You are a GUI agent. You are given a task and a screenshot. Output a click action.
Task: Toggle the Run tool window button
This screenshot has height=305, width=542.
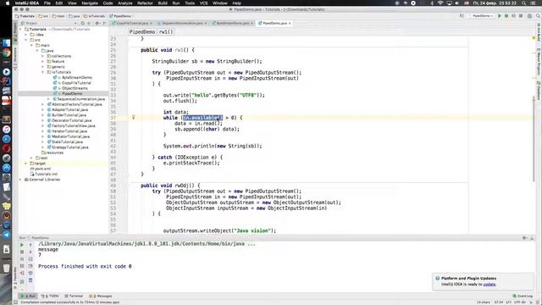click(x=28, y=296)
